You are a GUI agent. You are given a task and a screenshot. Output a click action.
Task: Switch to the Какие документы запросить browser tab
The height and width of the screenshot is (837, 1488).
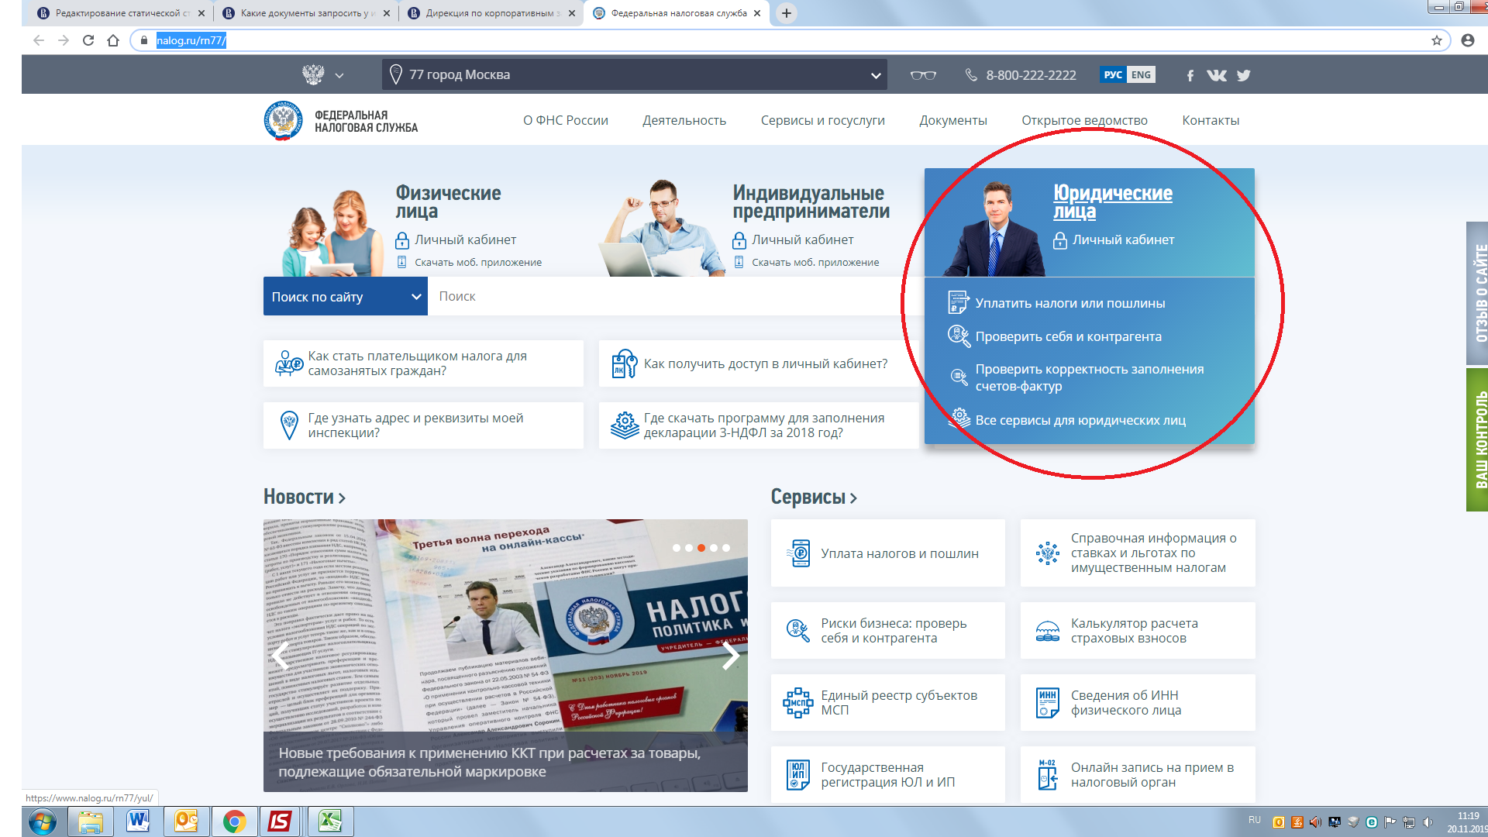tap(306, 13)
